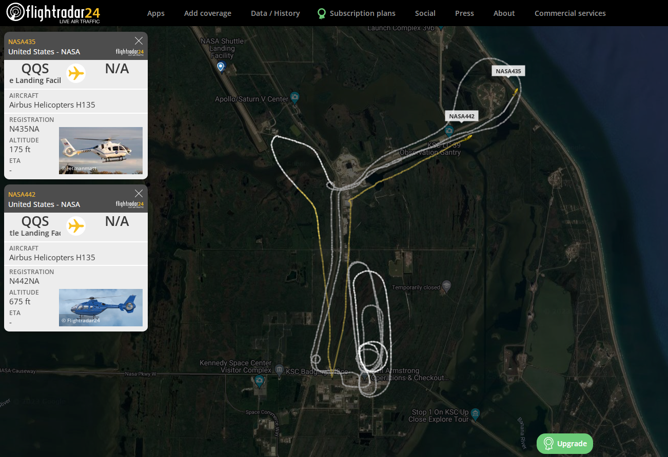Open the Social menu

(x=425, y=13)
